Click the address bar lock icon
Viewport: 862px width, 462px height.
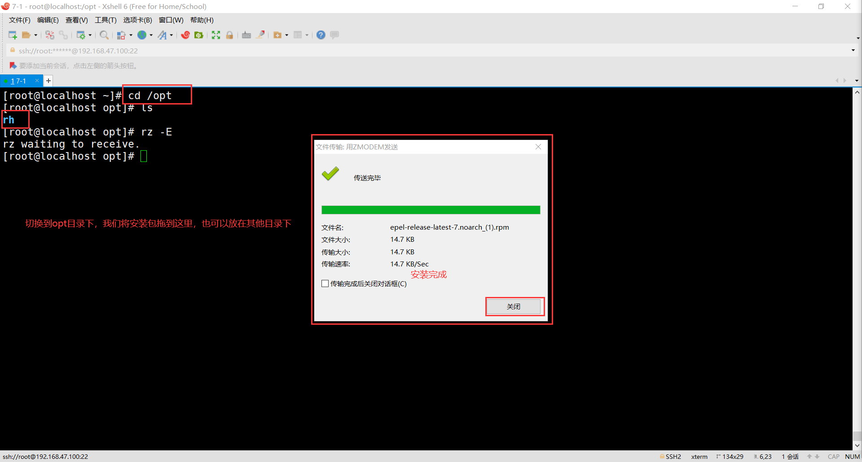(13, 50)
